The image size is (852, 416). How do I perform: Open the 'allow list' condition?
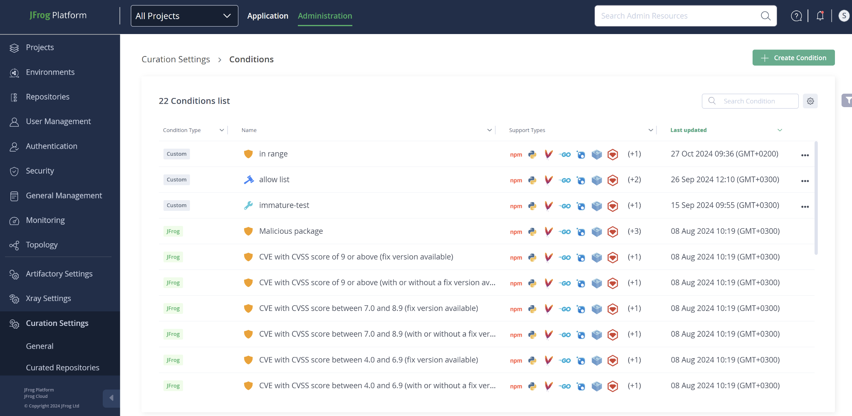(274, 180)
